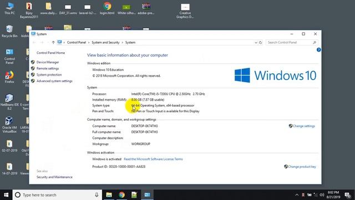Image resolution: width=355 pixels, height=200 pixels.
Task: Select adobe-pre... archive desktop icon
Action: pos(146,9)
